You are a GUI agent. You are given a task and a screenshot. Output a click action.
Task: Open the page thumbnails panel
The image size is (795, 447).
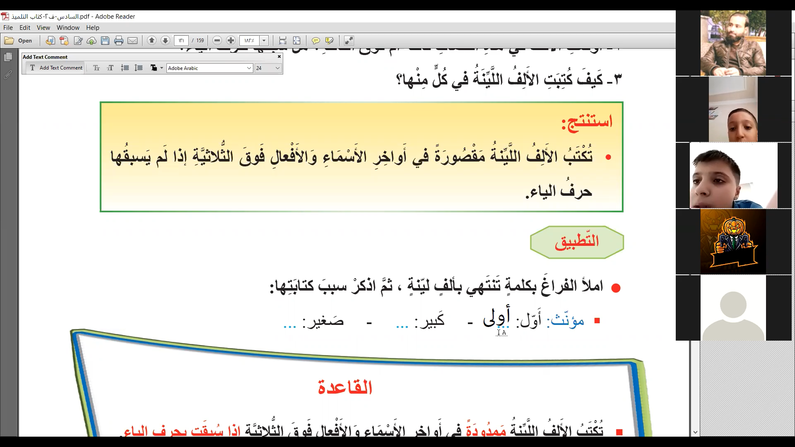tap(8, 57)
